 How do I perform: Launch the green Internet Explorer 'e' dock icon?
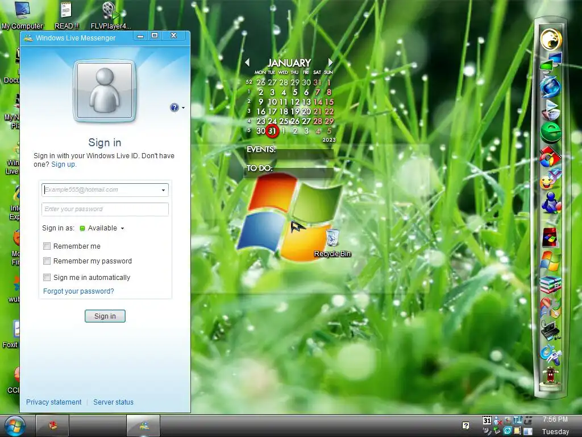click(x=551, y=132)
